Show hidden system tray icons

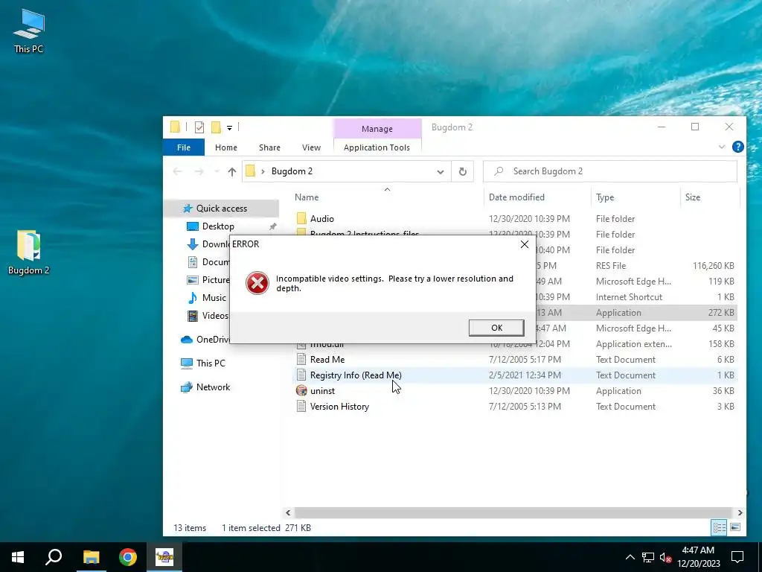pyautogui.click(x=630, y=557)
